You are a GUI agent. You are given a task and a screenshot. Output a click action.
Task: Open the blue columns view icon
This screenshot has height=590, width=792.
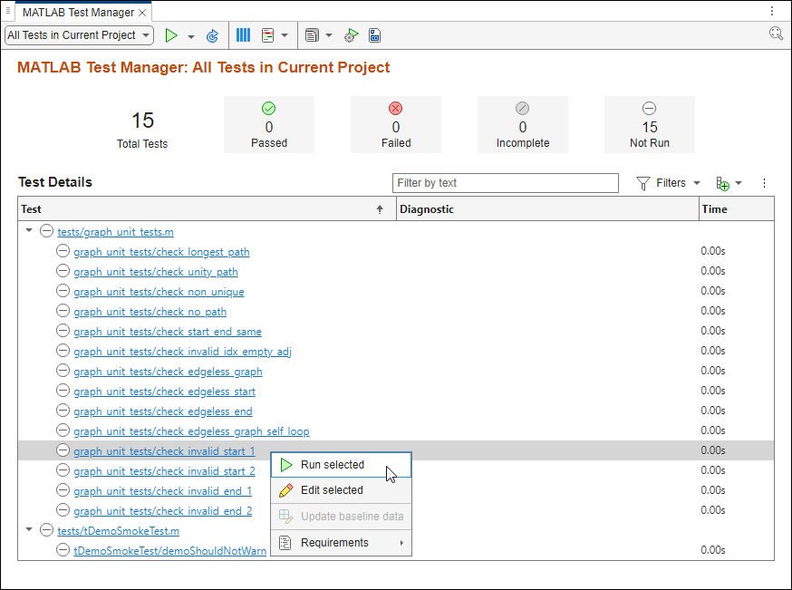coord(243,34)
